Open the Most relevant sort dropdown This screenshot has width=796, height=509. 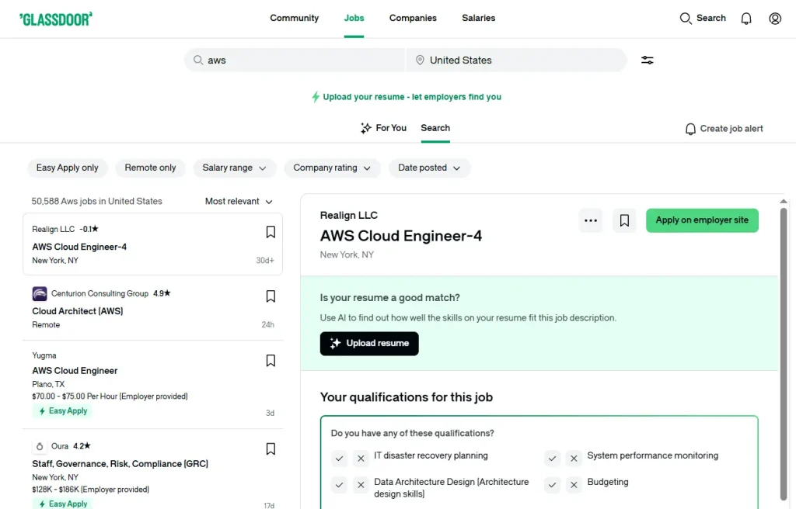pyautogui.click(x=239, y=201)
